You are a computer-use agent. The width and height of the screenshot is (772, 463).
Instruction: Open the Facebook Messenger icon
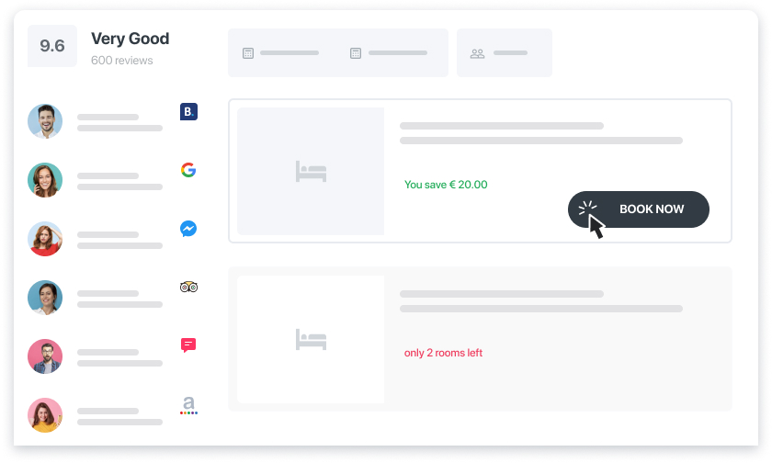[188, 229]
